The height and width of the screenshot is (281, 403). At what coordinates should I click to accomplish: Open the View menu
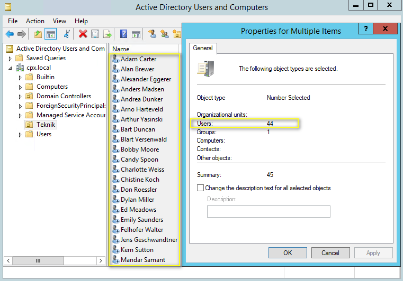coord(59,21)
